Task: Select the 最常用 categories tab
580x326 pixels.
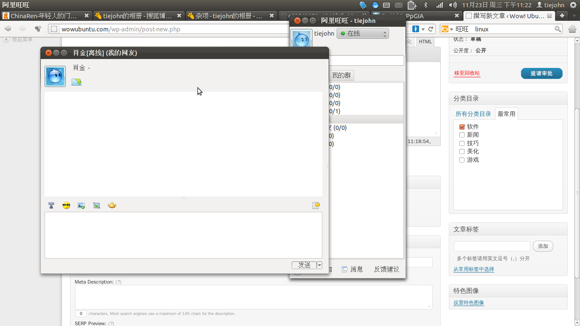Action: coord(506,114)
